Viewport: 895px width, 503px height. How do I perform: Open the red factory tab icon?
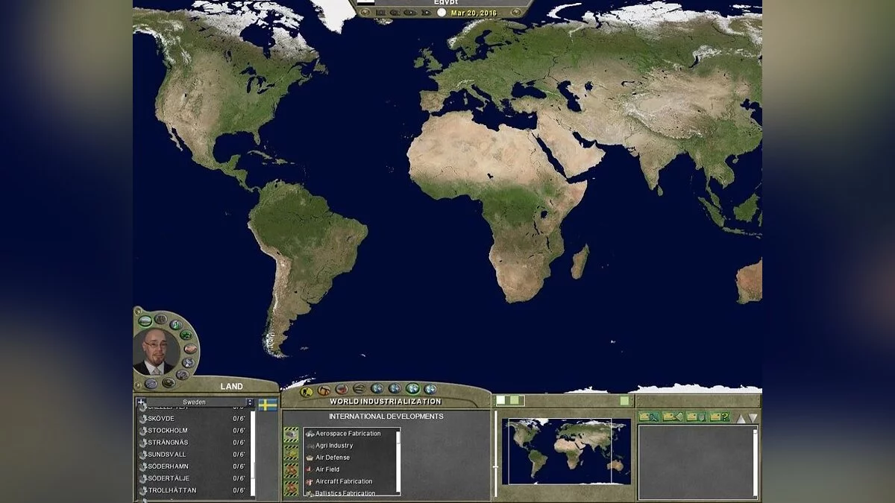point(342,389)
